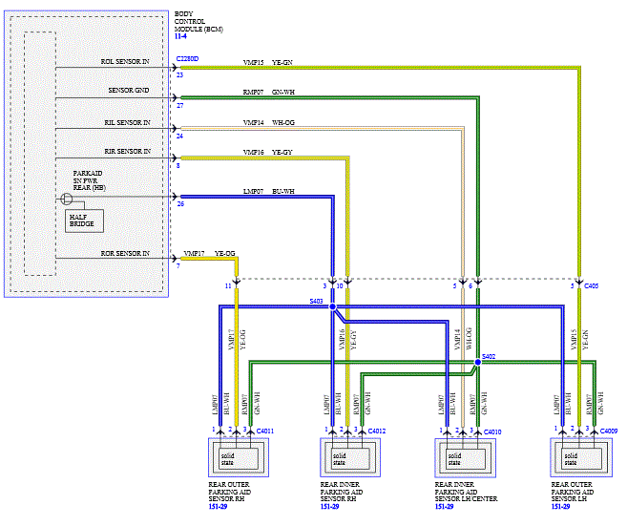Viewport: 627px width, 526px height.
Task: Click pin 7 at connector C2280D
Action: [x=178, y=266]
